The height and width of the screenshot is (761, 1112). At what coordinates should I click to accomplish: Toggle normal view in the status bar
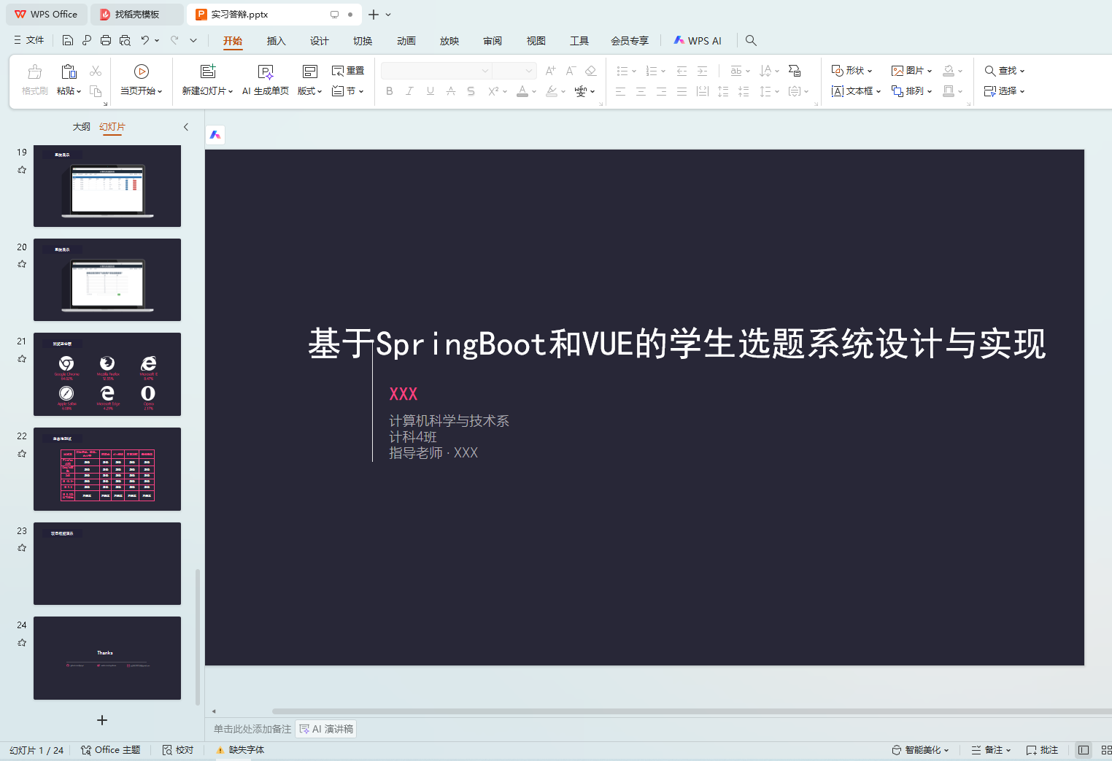click(x=1084, y=750)
